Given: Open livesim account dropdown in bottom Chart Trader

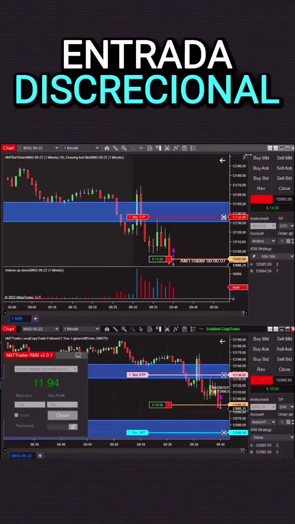Looking at the screenshot, I should tap(263, 422).
